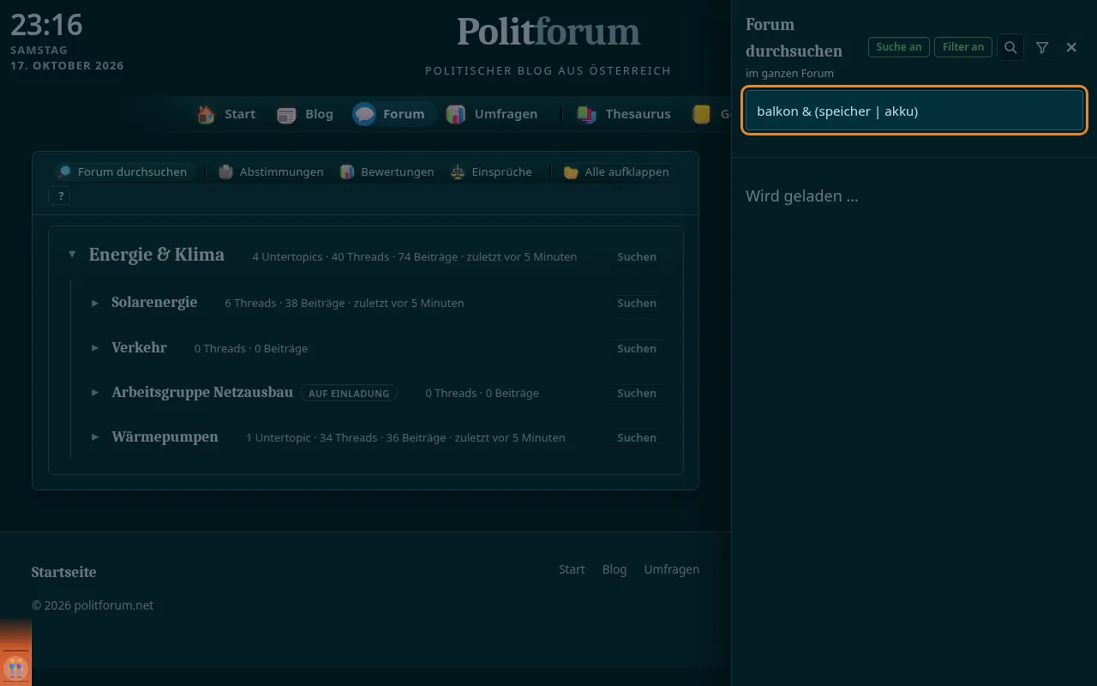
Task: Open the Umfragen navigation item
Action: 494,114
